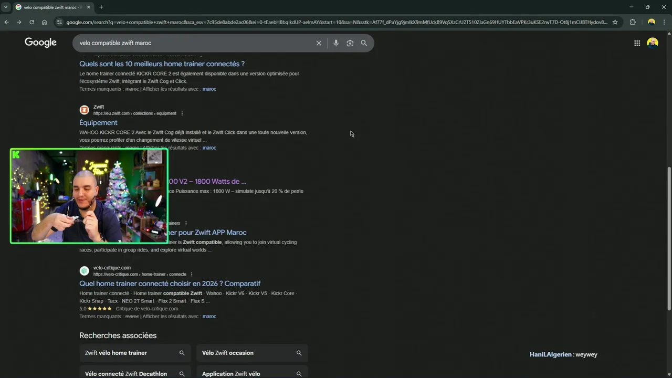Open the Chrome profile avatar in toolbar

click(x=652, y=22)
